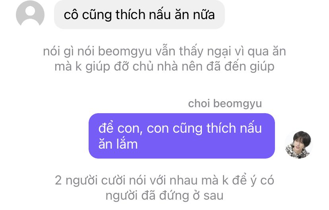The height and width of the screenshot is (210, 329).
Task: Select the purple bubble "để con, con cũng thích"
Action: tap(182, 136)
